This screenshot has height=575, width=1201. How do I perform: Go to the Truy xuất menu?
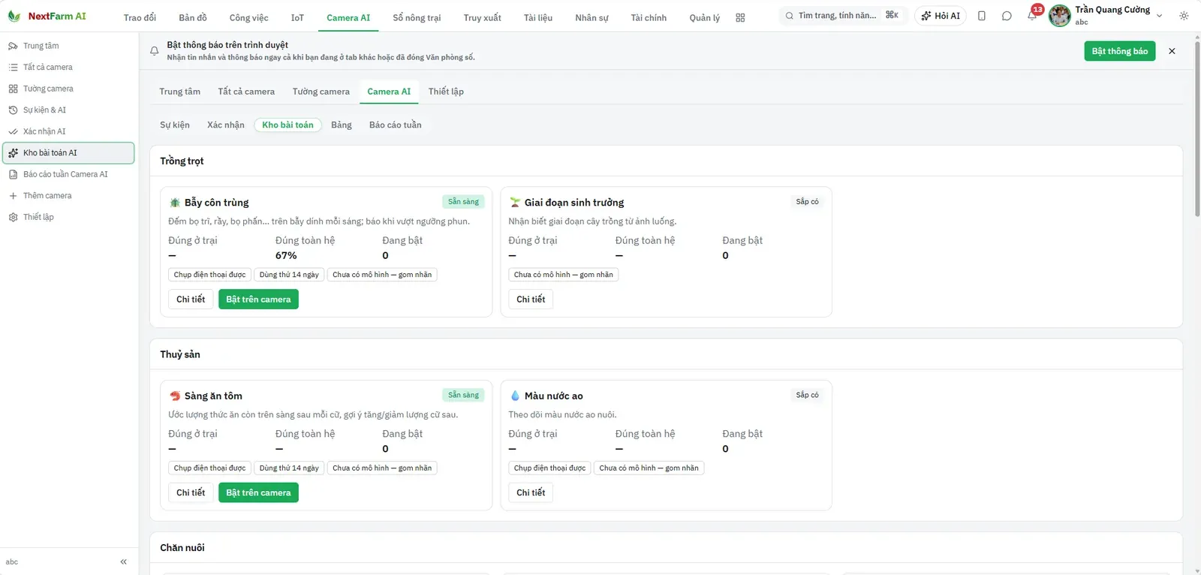pos(483,17)
